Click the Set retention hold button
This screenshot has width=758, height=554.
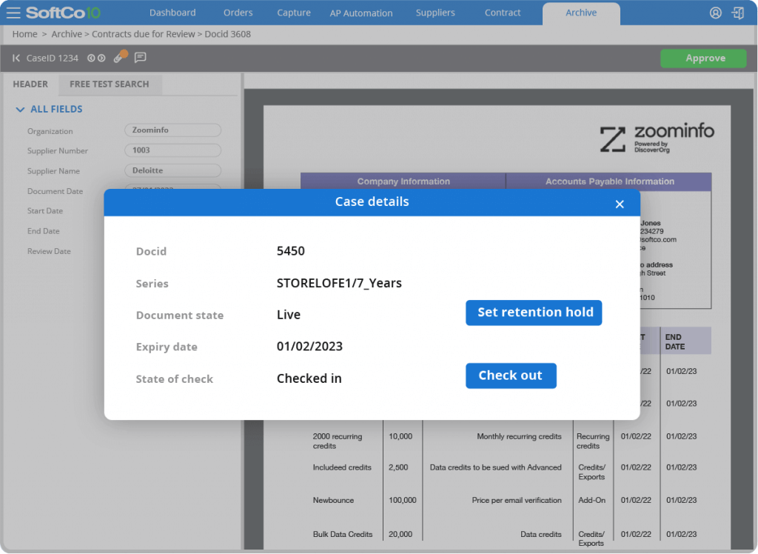pyautogui.click(x=534, y=313)
